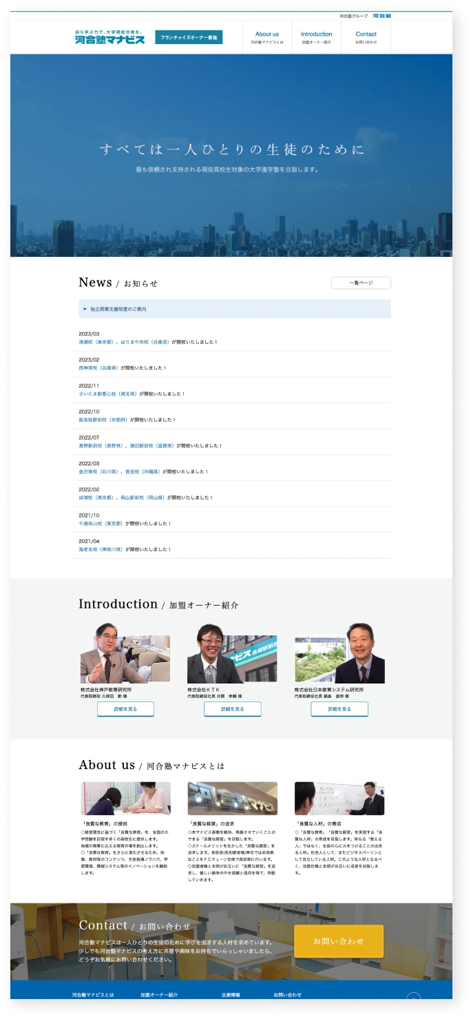The height and width of the screenshot is (1017, 471).
Task: Open the 清瀬校（東京都） link
Action: pos(97,342)
